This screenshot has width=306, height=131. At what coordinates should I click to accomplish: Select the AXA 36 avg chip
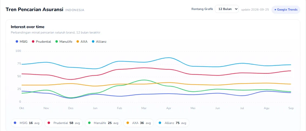point(139,123)
